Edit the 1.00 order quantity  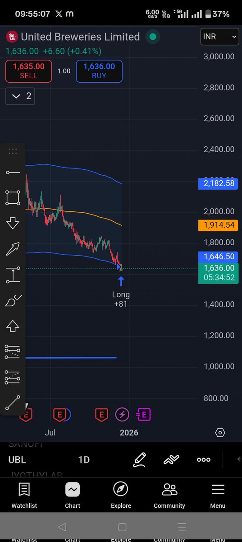point(64,71)
